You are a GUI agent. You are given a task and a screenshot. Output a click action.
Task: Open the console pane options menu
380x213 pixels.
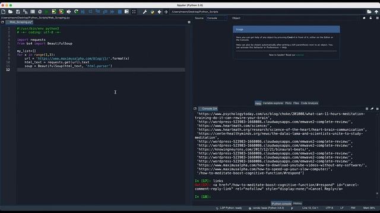pyautogui.click(x=378, y=109)
